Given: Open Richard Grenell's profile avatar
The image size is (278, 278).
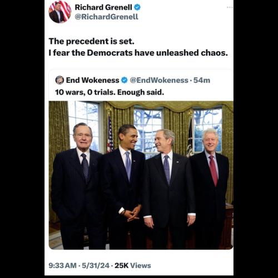Looking at the screenshot, I should 60,12.
